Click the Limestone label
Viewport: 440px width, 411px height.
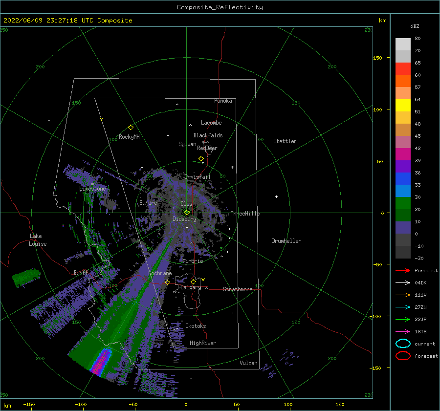(x=92, y=189)
